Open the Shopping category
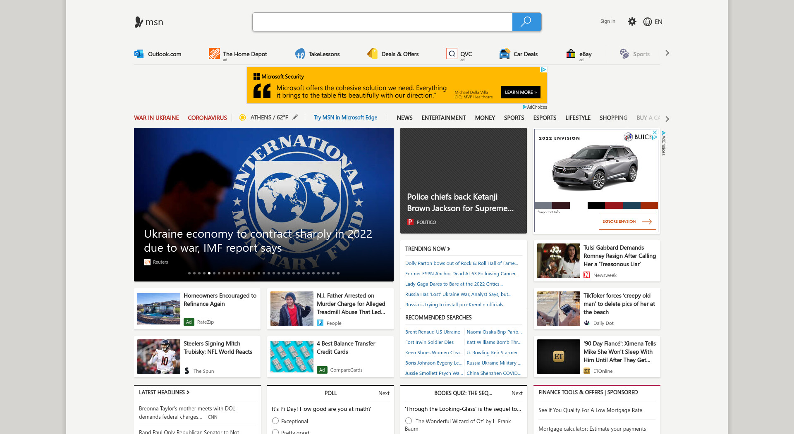This screenshot has height=434, width=794. pos(613,118)
